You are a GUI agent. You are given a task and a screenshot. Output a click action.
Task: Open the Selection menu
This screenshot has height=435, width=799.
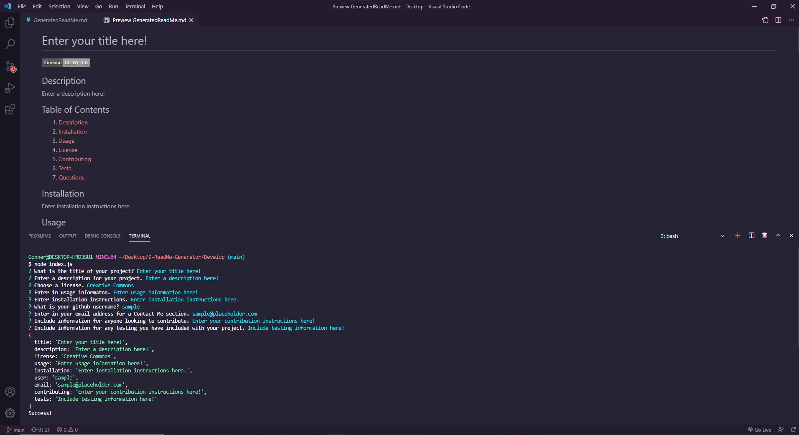59,6
